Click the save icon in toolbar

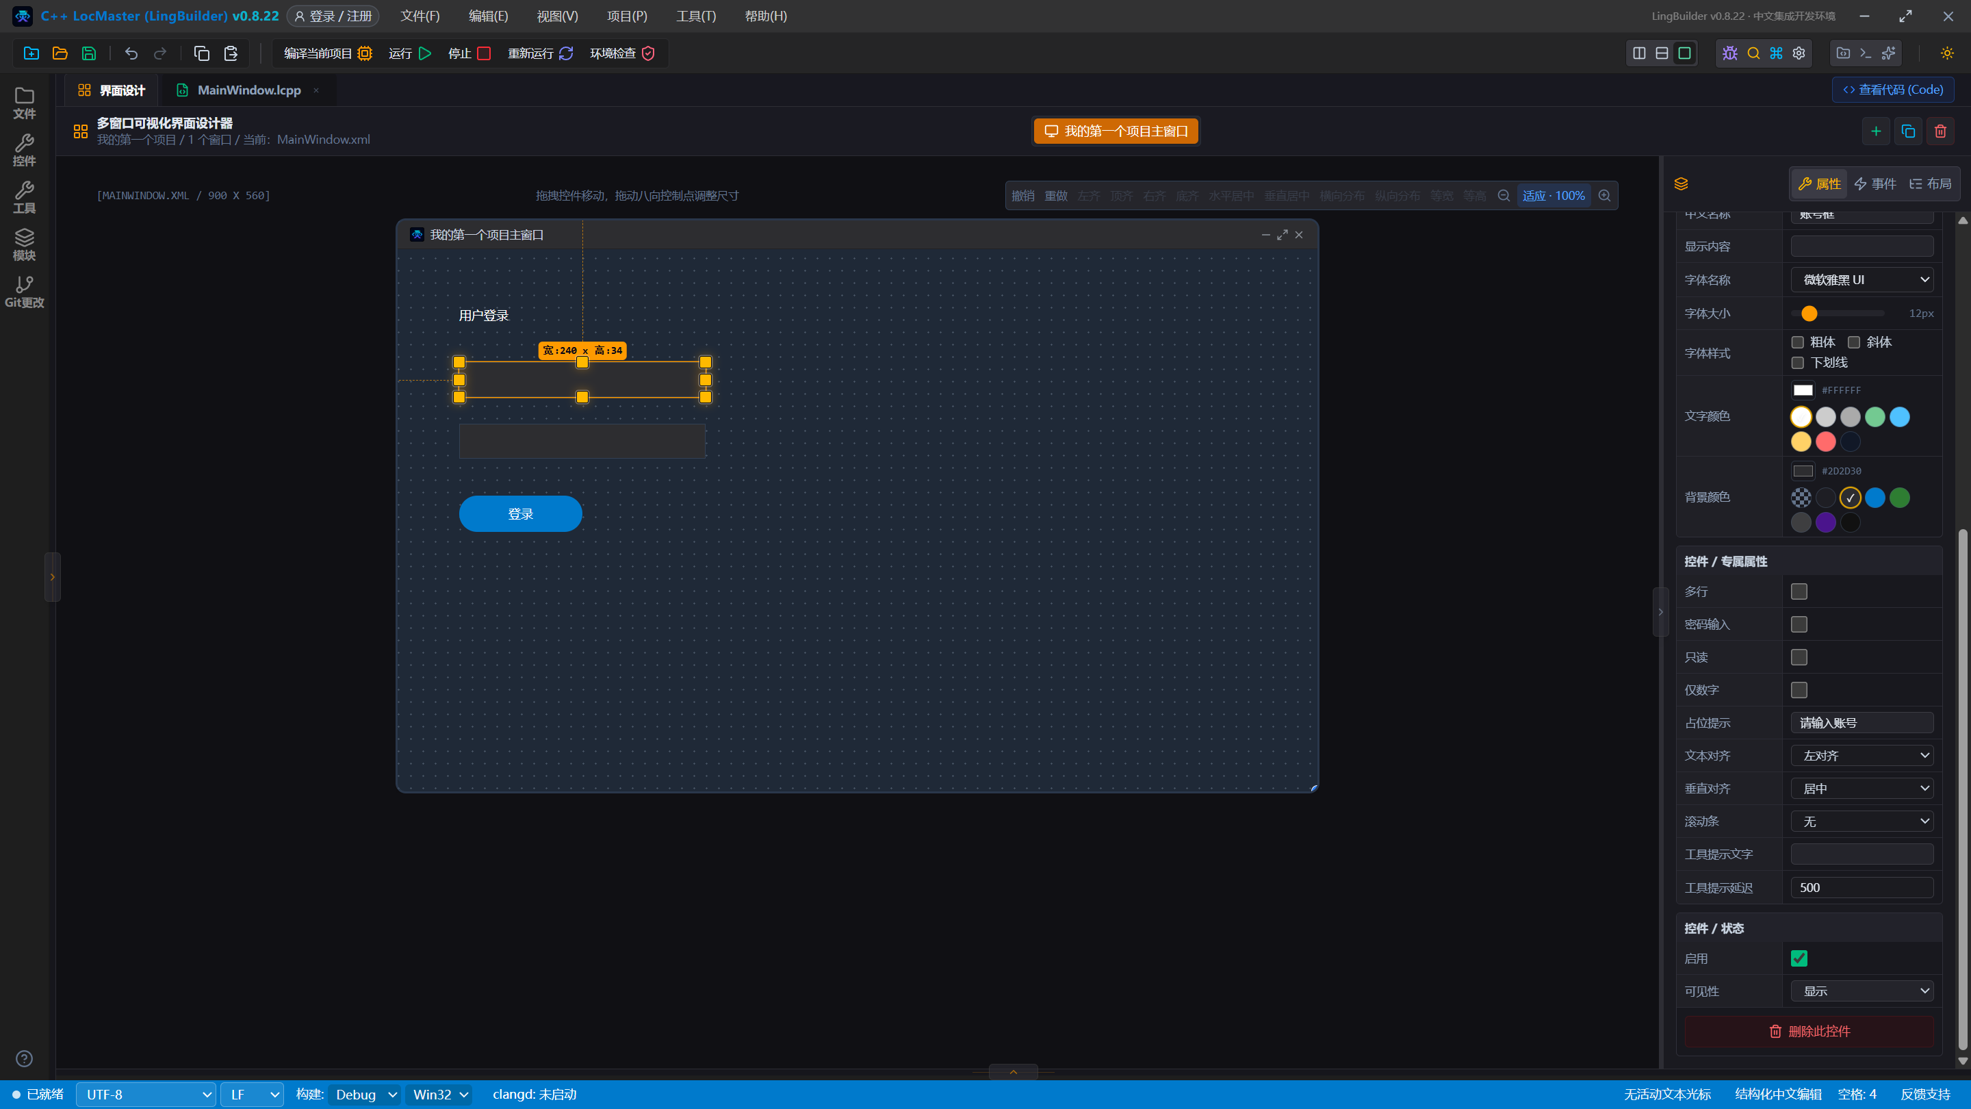pyautogui.click(x=89, y=53)
